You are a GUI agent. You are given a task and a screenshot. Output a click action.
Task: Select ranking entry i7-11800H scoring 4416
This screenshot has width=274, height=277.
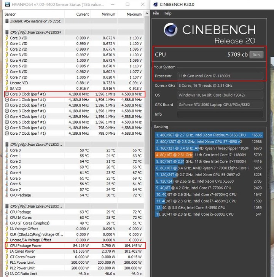[209, 161]
